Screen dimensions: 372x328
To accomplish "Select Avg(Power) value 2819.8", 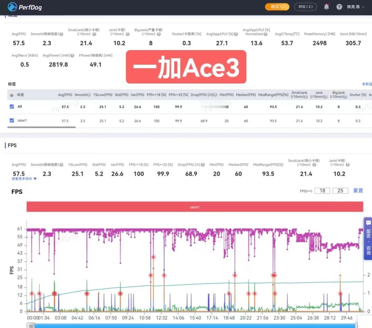I will [58, 64].
